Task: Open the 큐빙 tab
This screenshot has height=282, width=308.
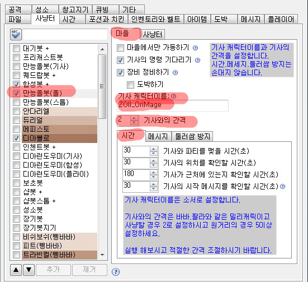Action: (x=106, y=10)
